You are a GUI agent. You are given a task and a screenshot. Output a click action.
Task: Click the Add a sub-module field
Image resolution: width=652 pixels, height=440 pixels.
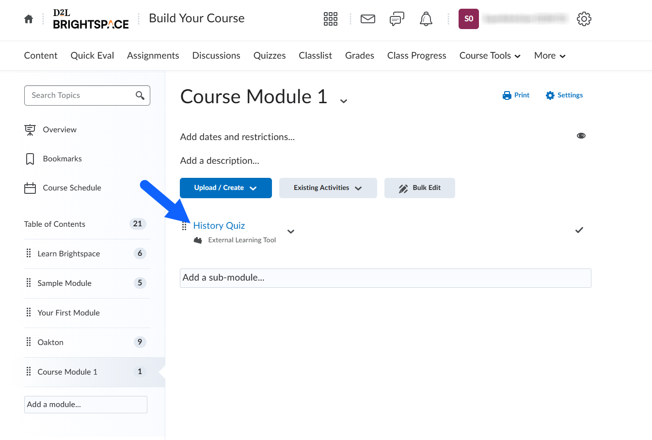coord(385,278)
